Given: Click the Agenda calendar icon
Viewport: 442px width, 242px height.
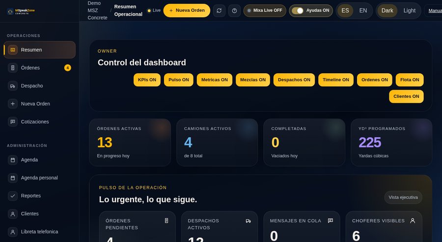Looking at the screenshot, I should [13, 160].
